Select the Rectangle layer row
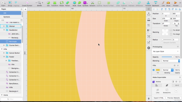Image resolution: width=182 pixels, height=102 pixels. coord(11,41)
